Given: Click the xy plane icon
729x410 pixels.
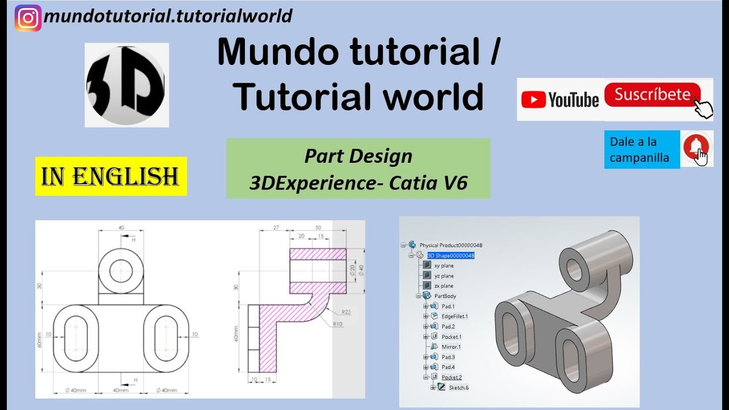Looking at the screenshot, I should [x=427, y=265].
